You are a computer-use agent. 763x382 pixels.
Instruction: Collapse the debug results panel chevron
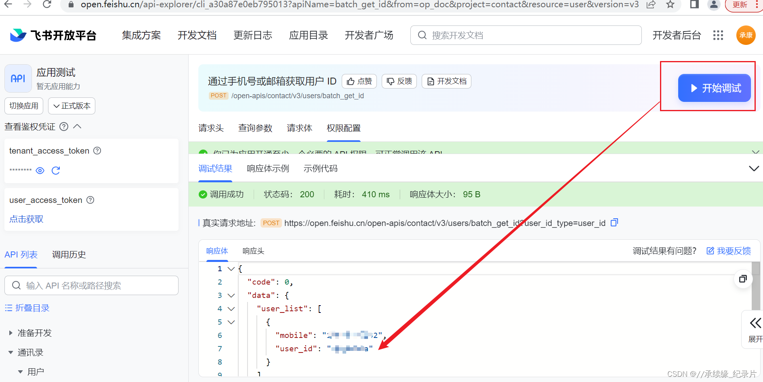pos(754,169)
